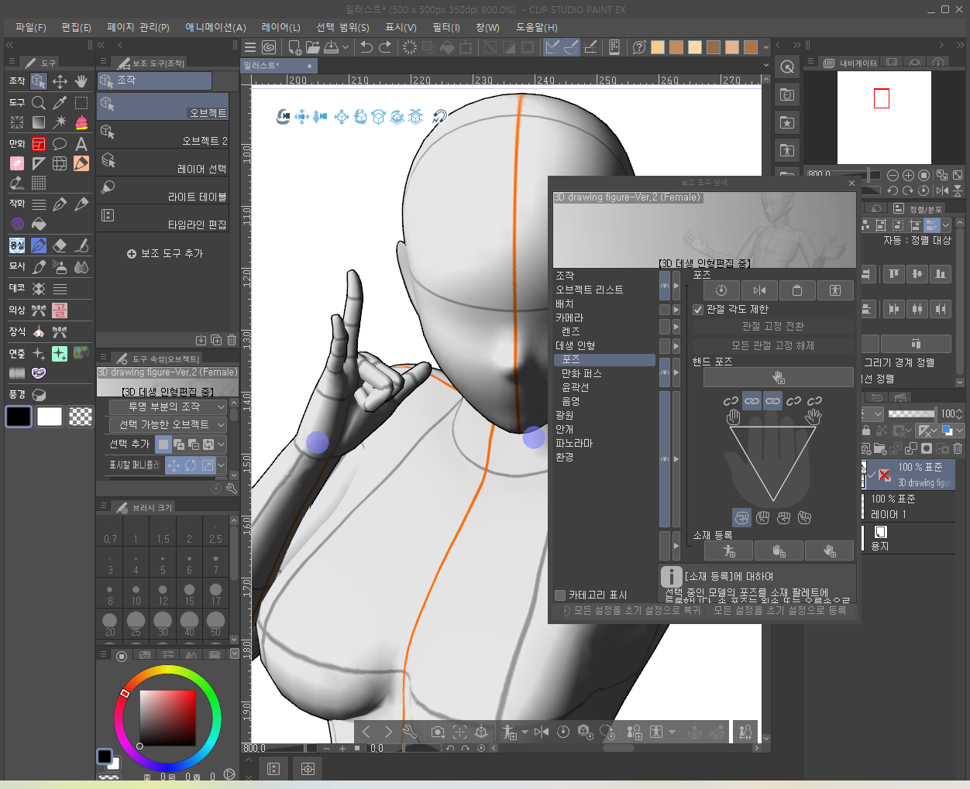The width and height of the screenshot is (970, 789).
Task: Select the 레이어 선택 sub tool
Action: (x=163, y=163)
